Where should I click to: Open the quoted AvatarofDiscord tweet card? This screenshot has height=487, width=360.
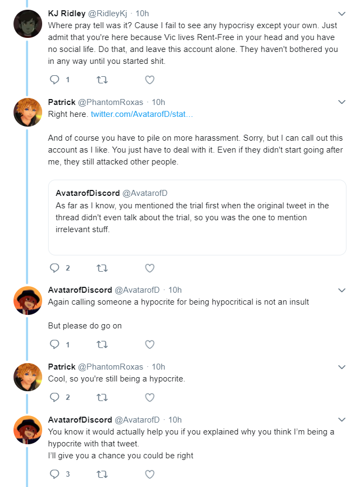click(x=197, y=218)
